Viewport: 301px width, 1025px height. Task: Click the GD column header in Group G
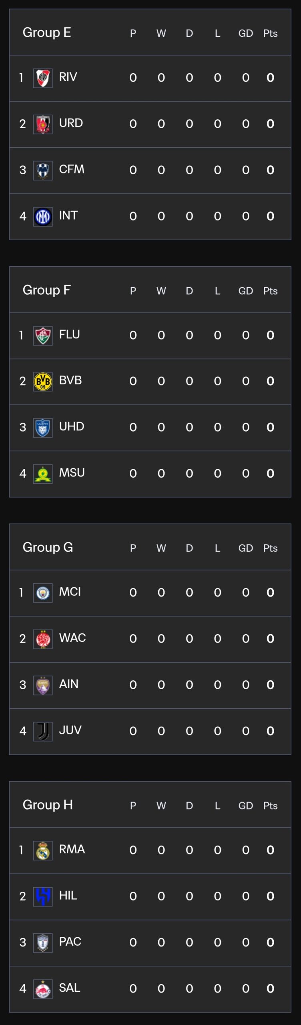pos(245,548)
